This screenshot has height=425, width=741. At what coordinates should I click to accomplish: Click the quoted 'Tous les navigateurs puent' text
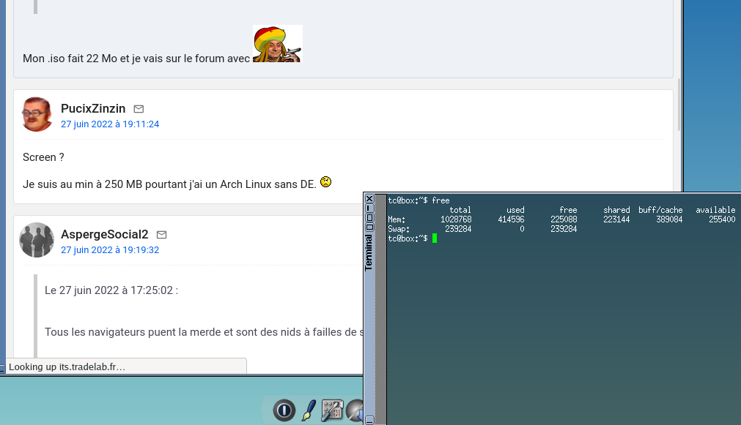(x=204, y=332)
